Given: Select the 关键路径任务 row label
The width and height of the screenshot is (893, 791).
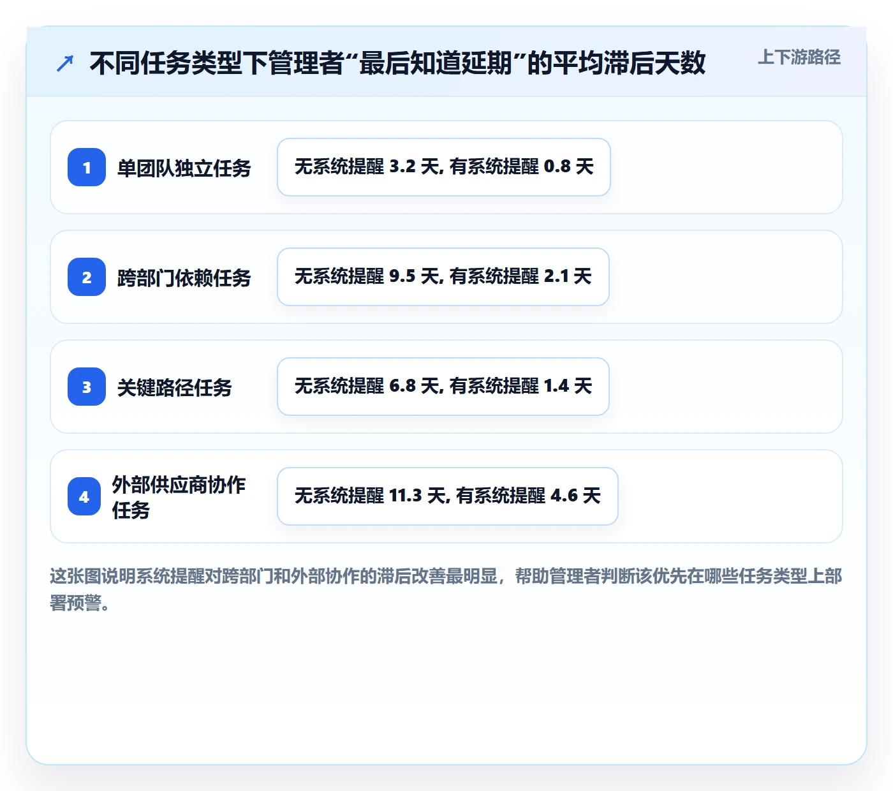Looking at the screenshot, I should tap(174, 387).
